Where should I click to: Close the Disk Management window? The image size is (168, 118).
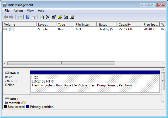(x=161, y=5)
